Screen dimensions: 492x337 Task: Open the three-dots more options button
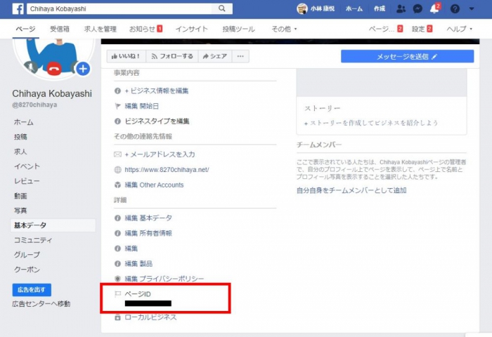[240, 56]
